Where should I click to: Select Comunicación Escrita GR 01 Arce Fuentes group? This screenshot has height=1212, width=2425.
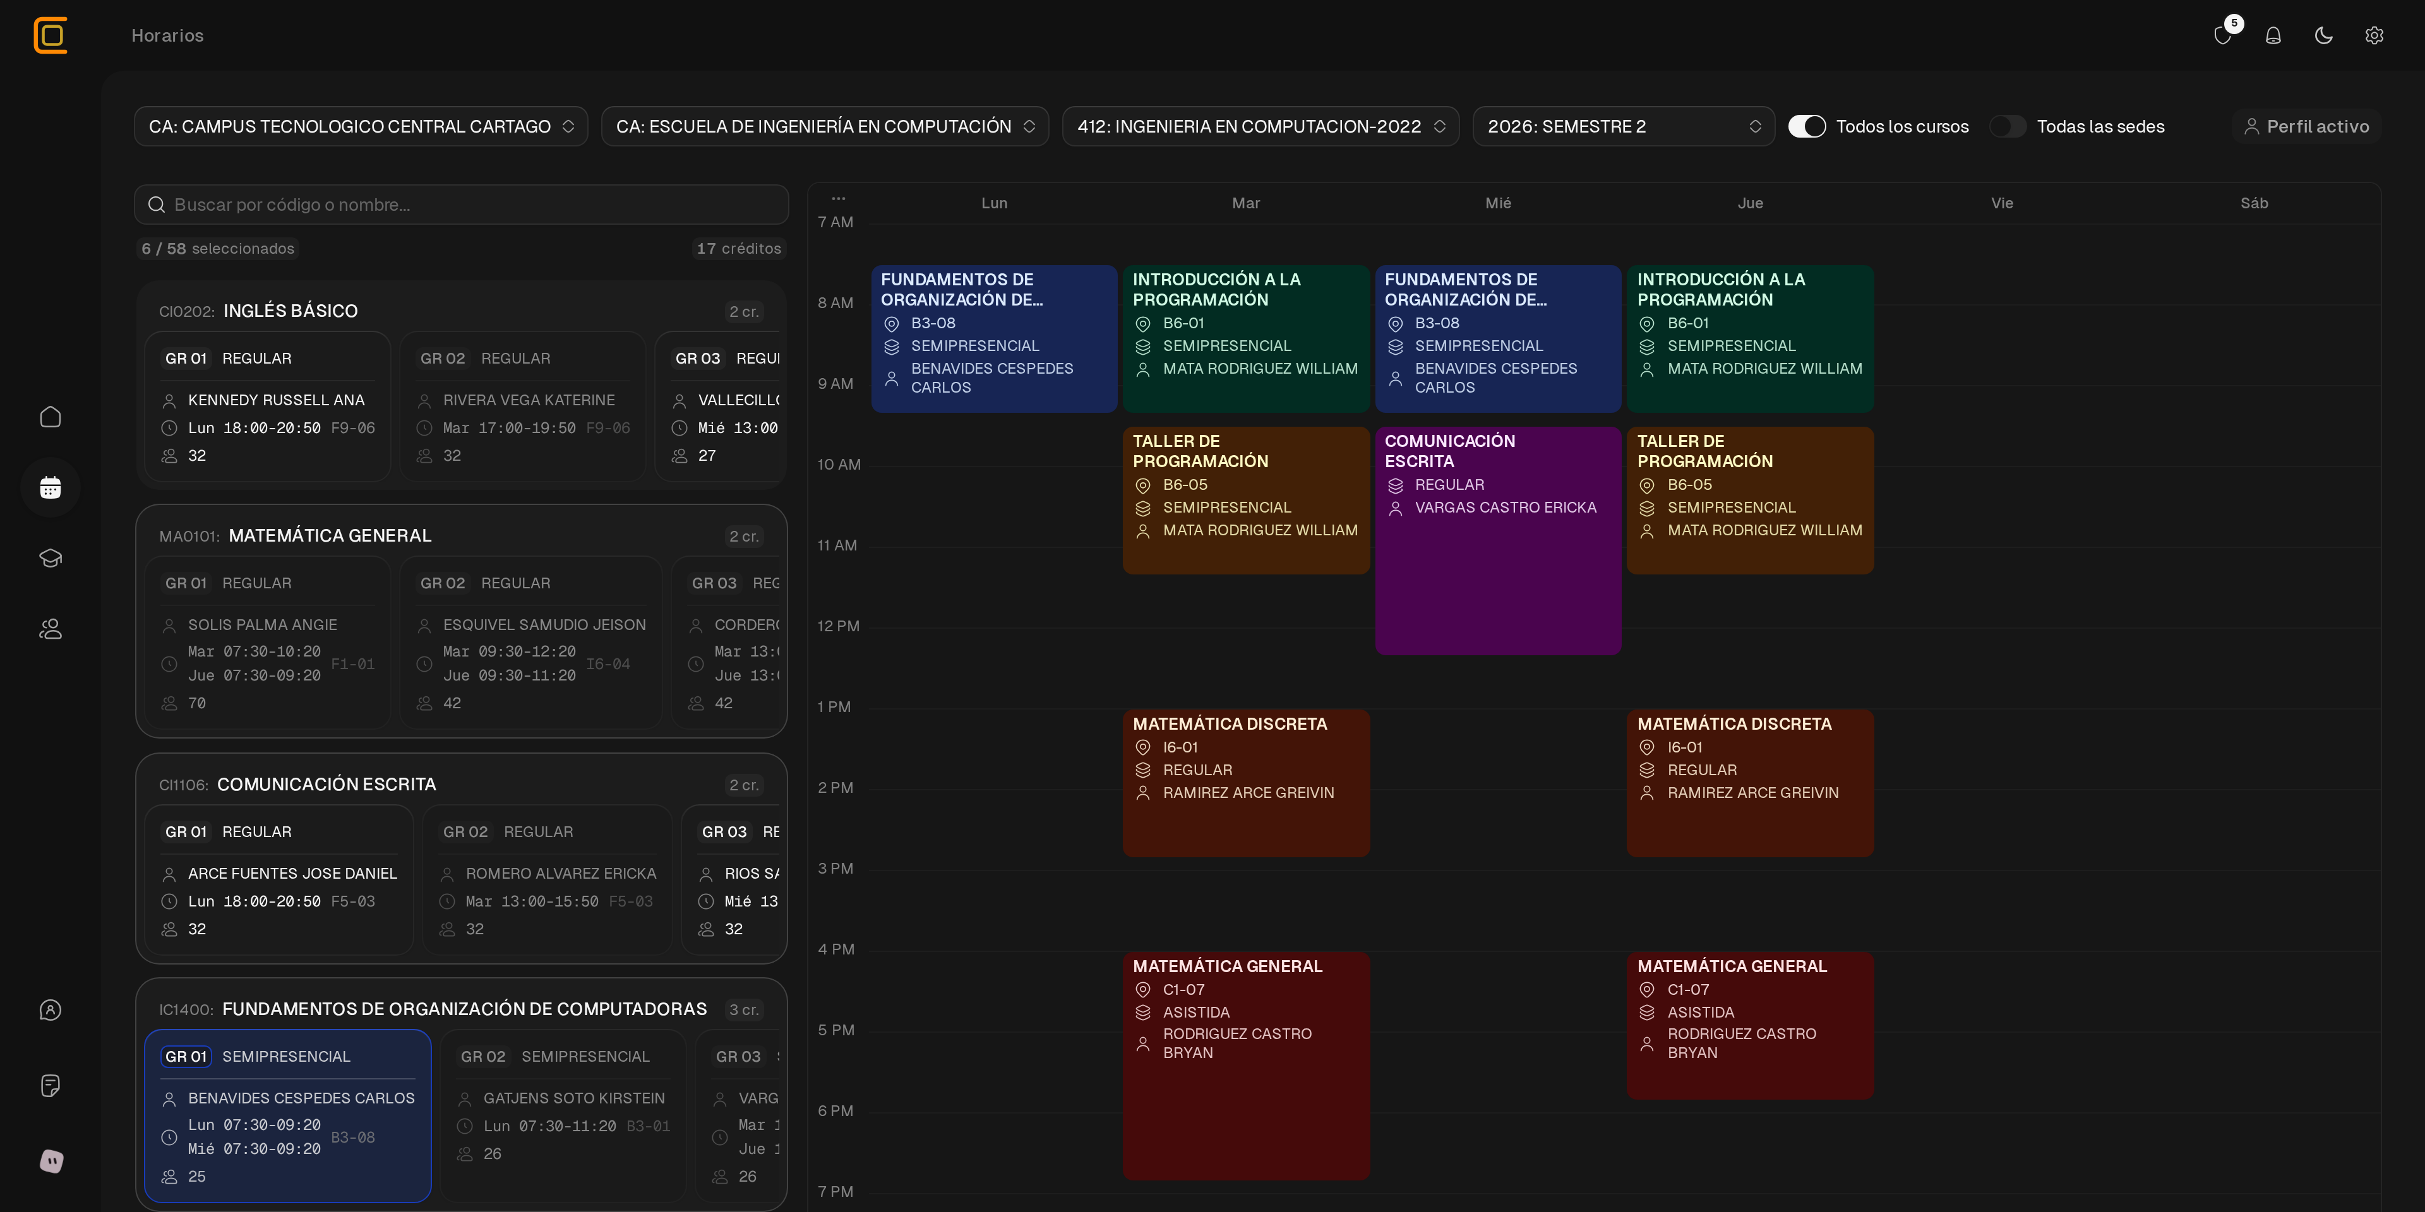280,880
